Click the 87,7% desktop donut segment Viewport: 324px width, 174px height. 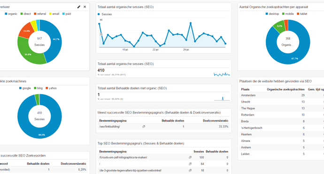pyautogui.click(x=294, y=59)
